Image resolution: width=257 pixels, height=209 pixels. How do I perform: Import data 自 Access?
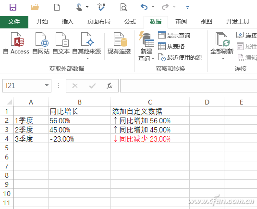[16, 43]
